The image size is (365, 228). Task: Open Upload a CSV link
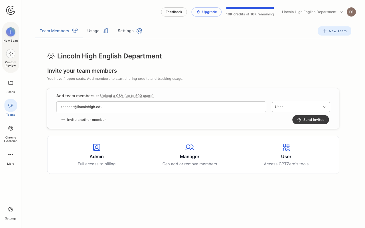click(127, 96)
